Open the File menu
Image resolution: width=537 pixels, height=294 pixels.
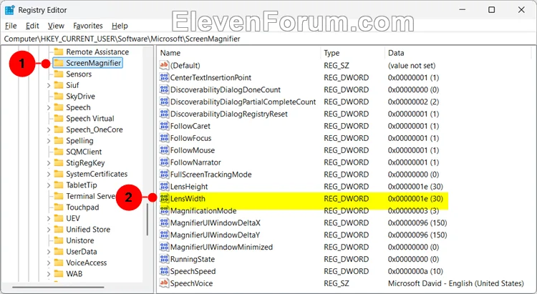11,26
